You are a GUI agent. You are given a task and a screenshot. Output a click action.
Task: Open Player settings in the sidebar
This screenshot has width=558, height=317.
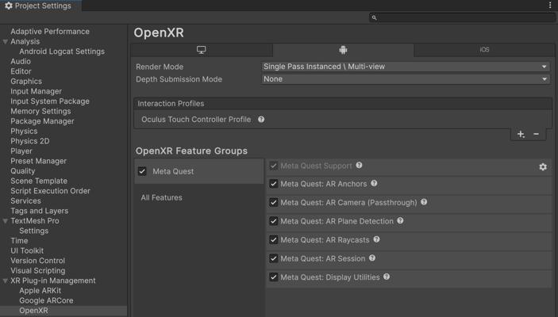21,151
